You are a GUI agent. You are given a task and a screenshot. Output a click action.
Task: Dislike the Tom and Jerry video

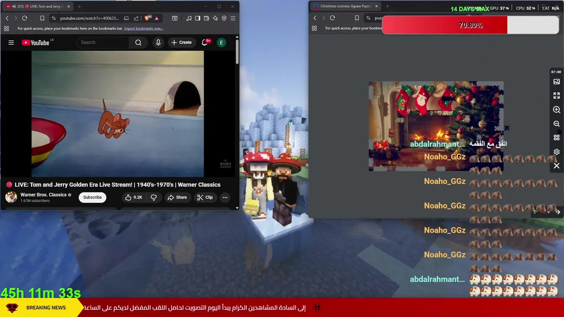[x=154, y=197]
